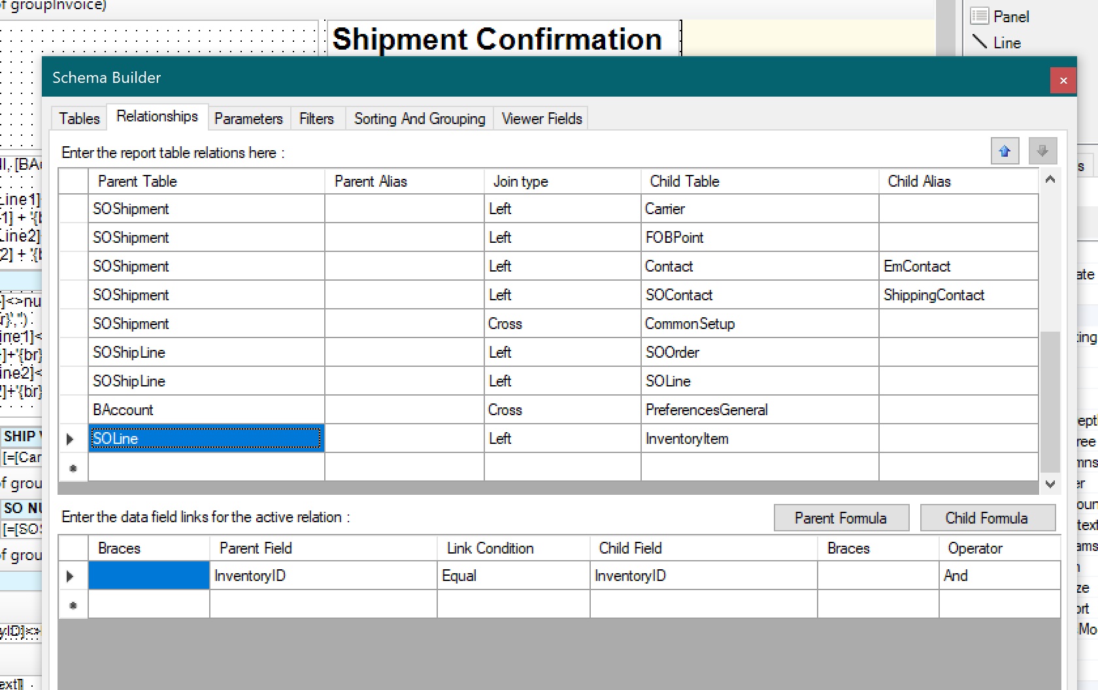Select the Panel tool icon
The image size is (1098, 690).
tap(979, 16)
